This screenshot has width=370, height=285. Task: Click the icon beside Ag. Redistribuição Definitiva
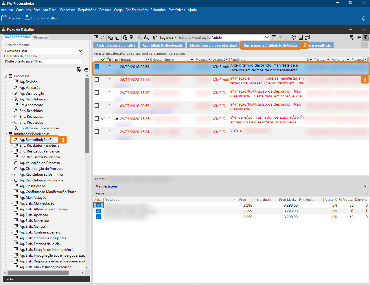16,174
